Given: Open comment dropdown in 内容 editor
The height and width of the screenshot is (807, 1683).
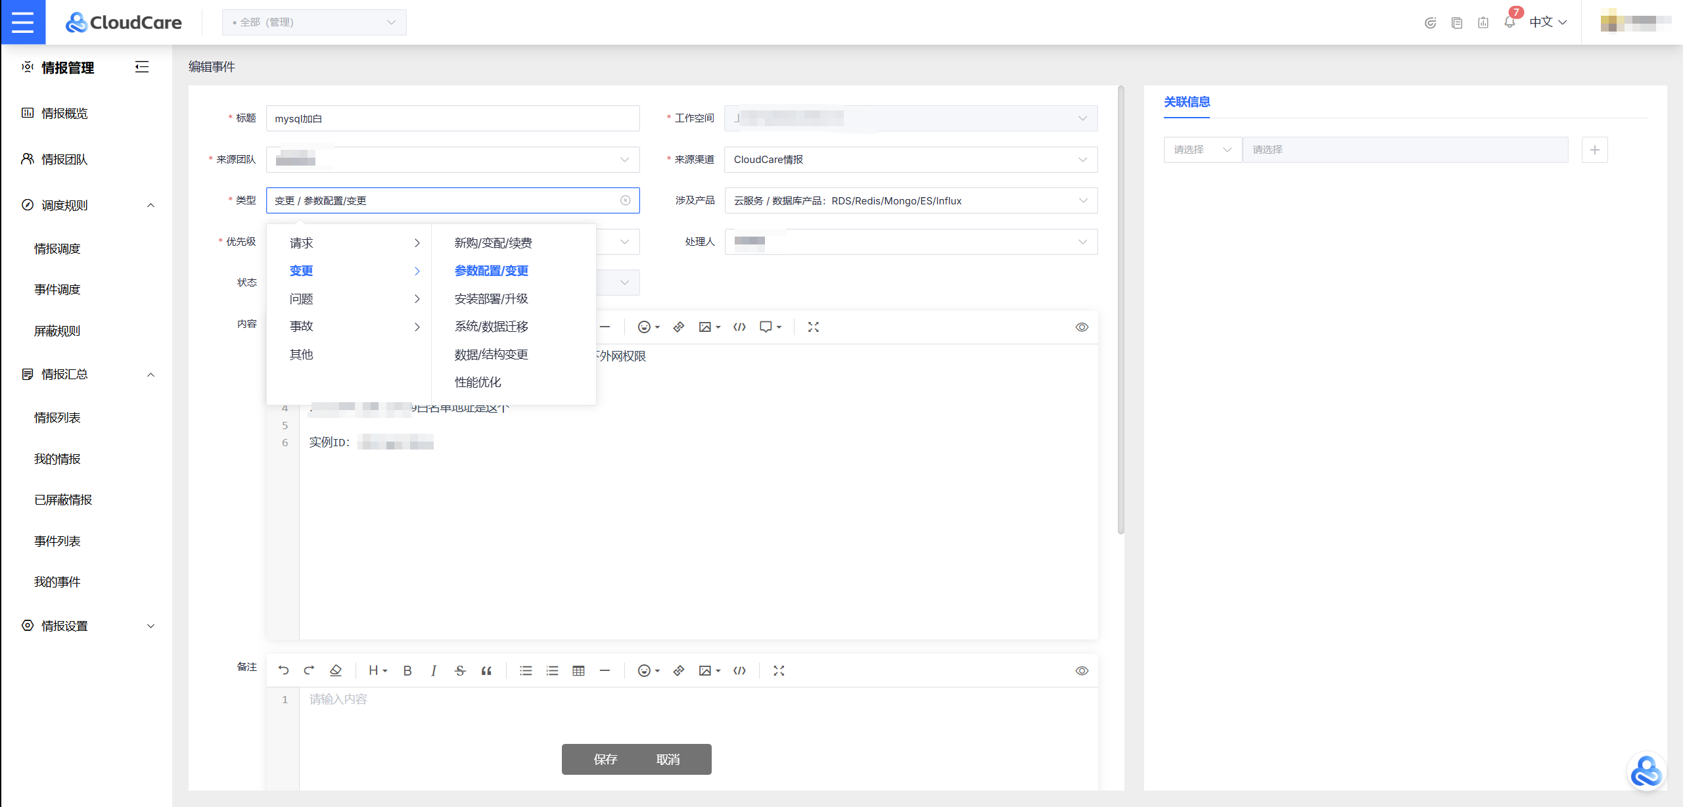Looking at the screenshot, I should tap(770, 327).
